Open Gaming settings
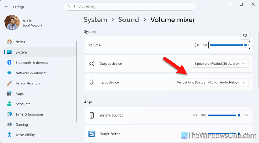This screenshot has height=143, width=259. 40,124
